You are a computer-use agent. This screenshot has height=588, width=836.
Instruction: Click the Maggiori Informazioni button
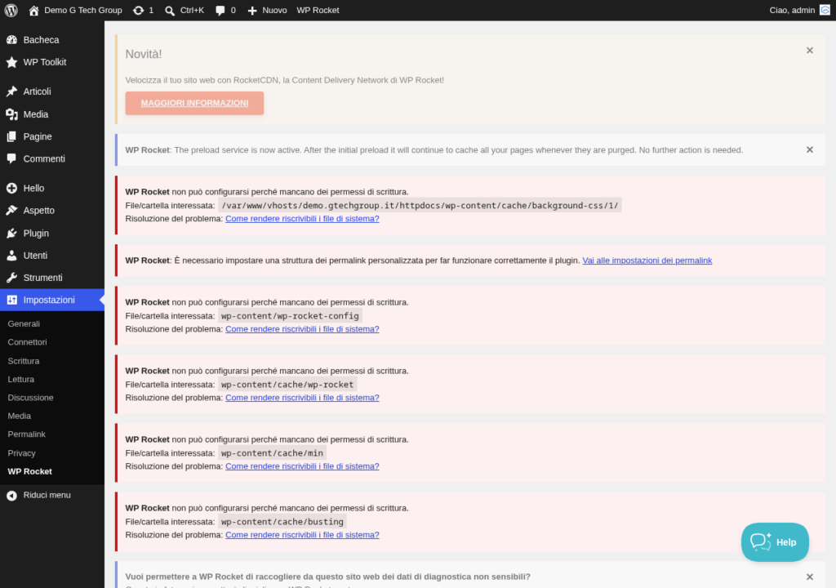point(194,103)
